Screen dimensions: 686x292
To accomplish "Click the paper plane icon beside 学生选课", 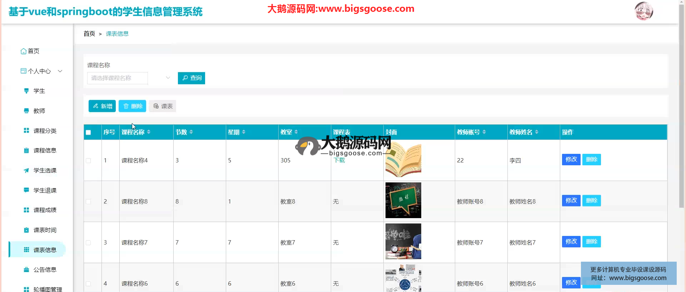I will point(26,171).
